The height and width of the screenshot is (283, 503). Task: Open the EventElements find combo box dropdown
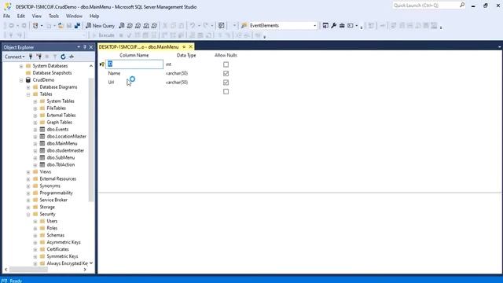(x=314, y=26)
